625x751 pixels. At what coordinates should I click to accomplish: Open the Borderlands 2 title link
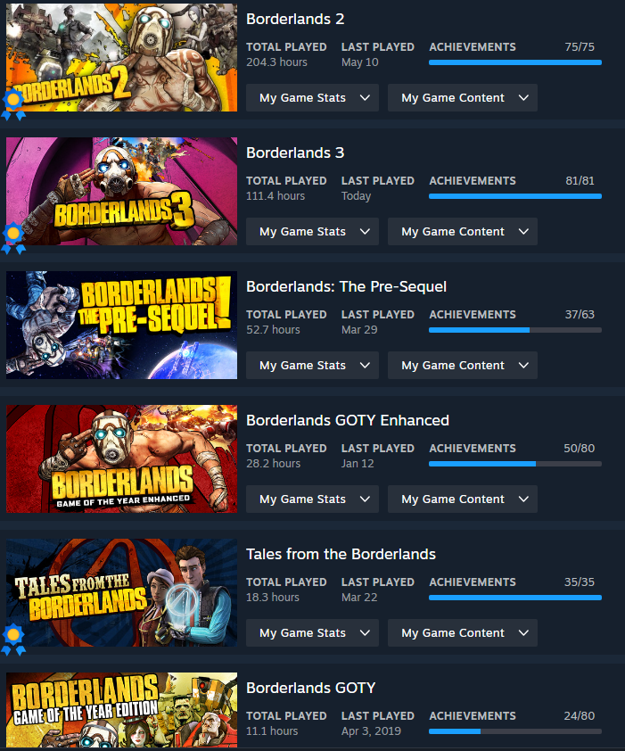pos(295,19)
